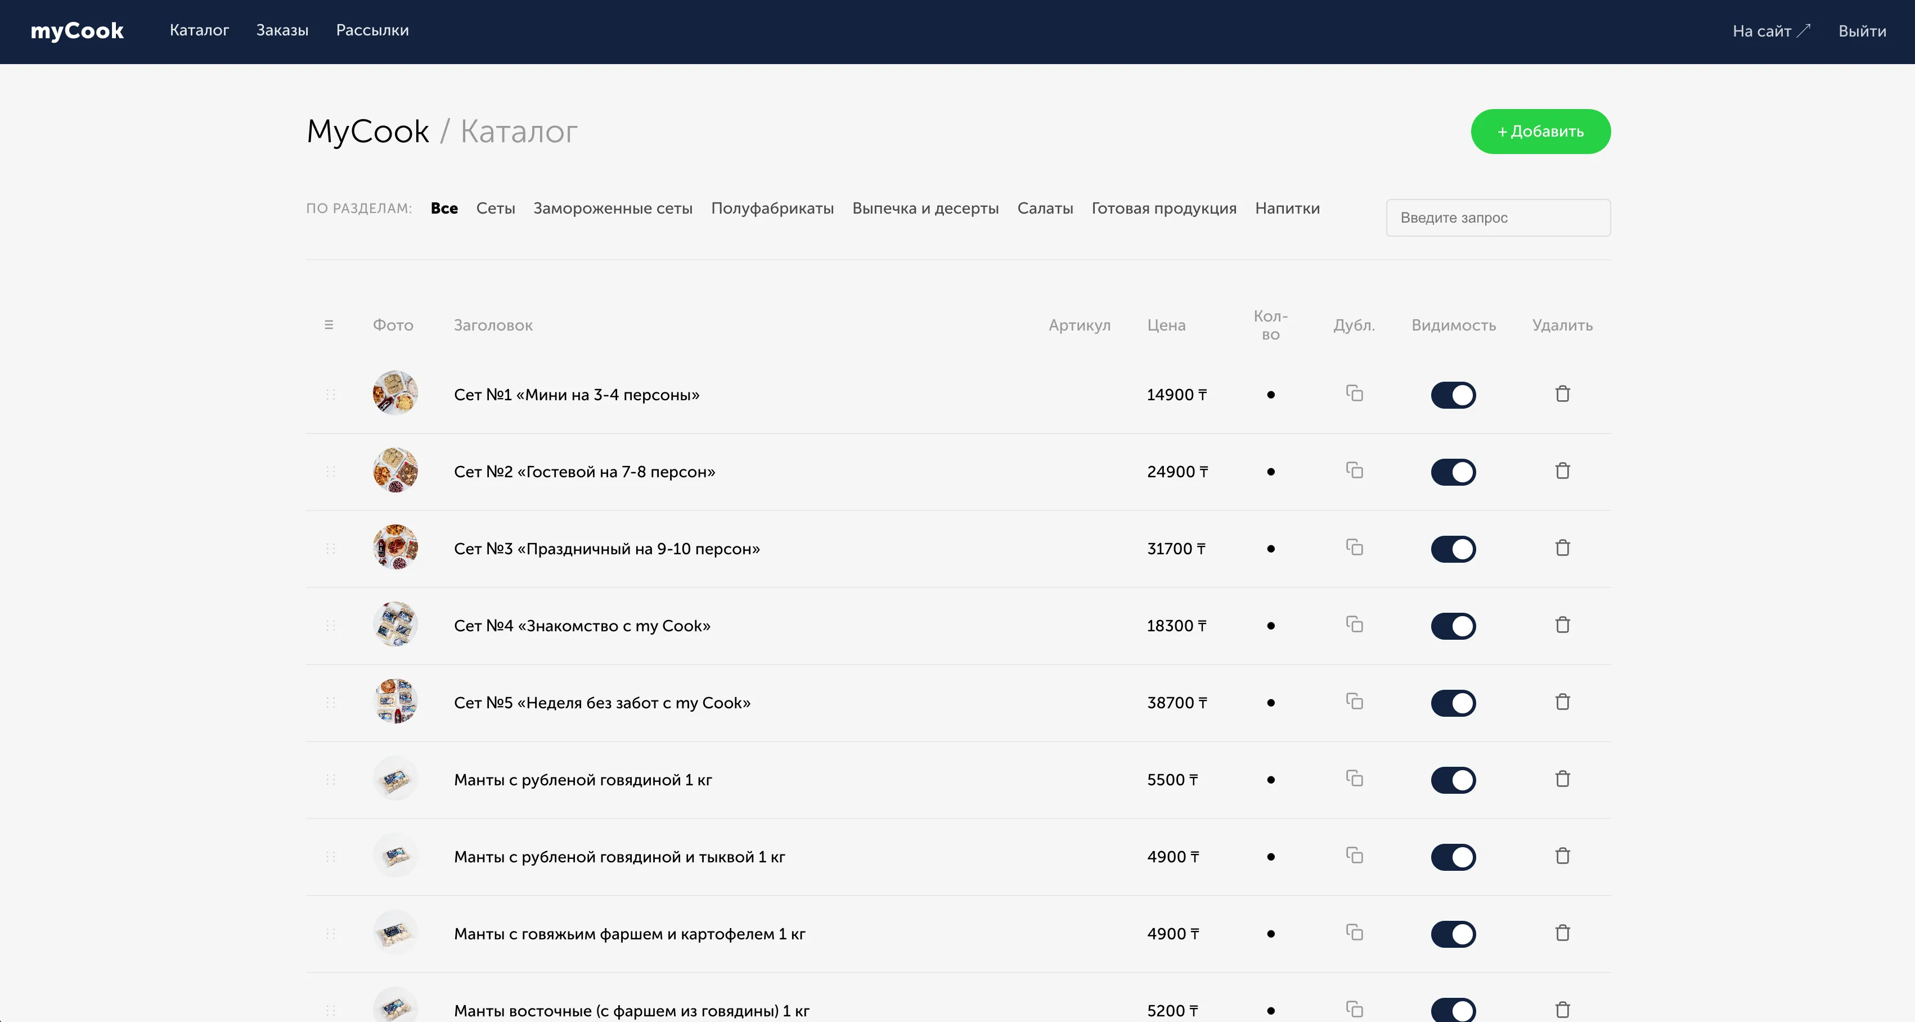Delete Манты с рубленой говядиной и тыквой
This screenshot has height=1022, width=1915.
tap(1563, 856)
